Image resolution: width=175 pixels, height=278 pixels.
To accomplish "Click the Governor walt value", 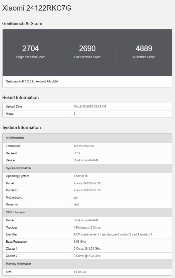I will click(76, 204).
